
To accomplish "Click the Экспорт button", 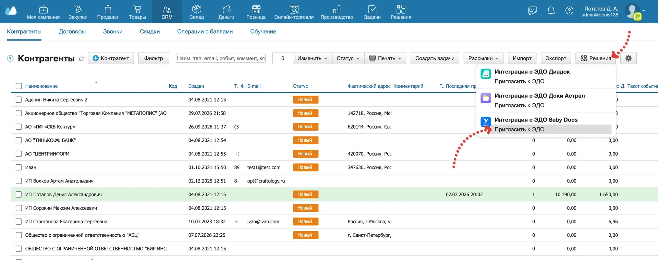I will [556, 58].
